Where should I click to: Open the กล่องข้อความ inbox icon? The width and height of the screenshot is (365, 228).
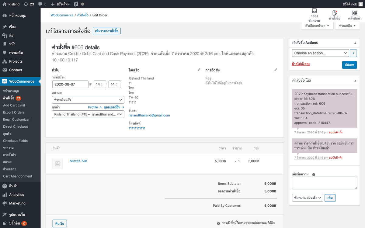point(314,12)
